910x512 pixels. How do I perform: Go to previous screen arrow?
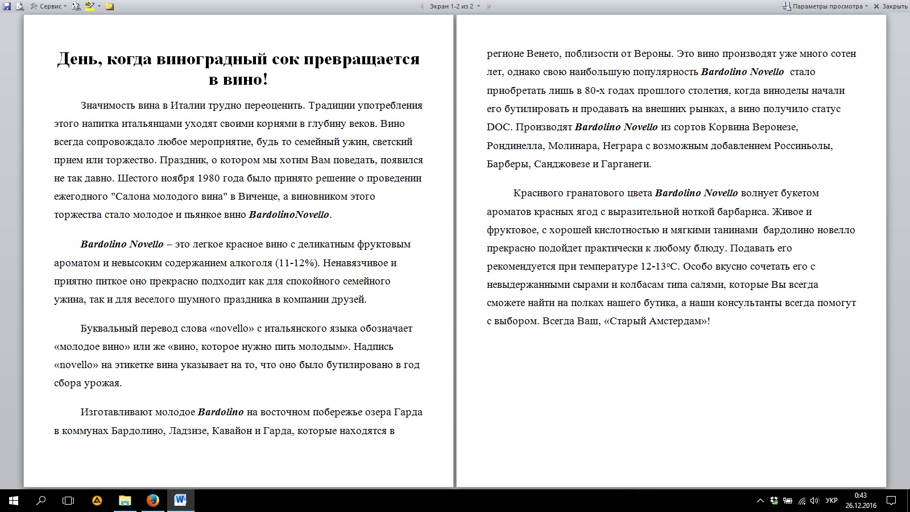tap(421, 6)
